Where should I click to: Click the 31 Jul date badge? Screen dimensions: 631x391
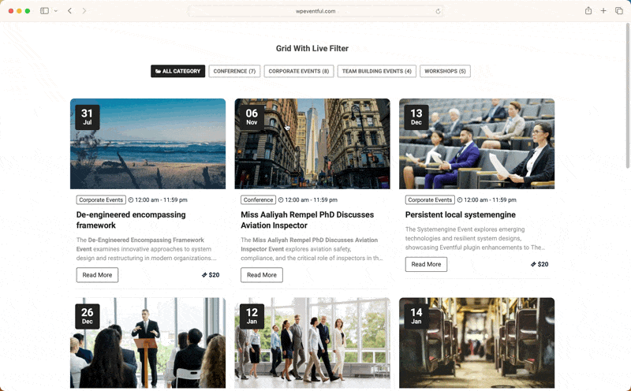[88, 117]
